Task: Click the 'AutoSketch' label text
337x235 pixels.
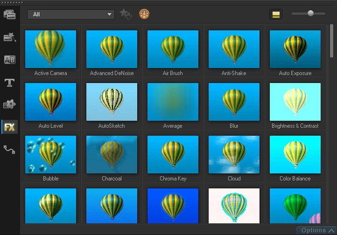Action: [x=112, y=126]
